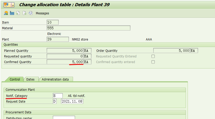This screenshot has height=119, width=215.
Task: Click the 'Request Date' label
Action: click(x=16, y=101)
